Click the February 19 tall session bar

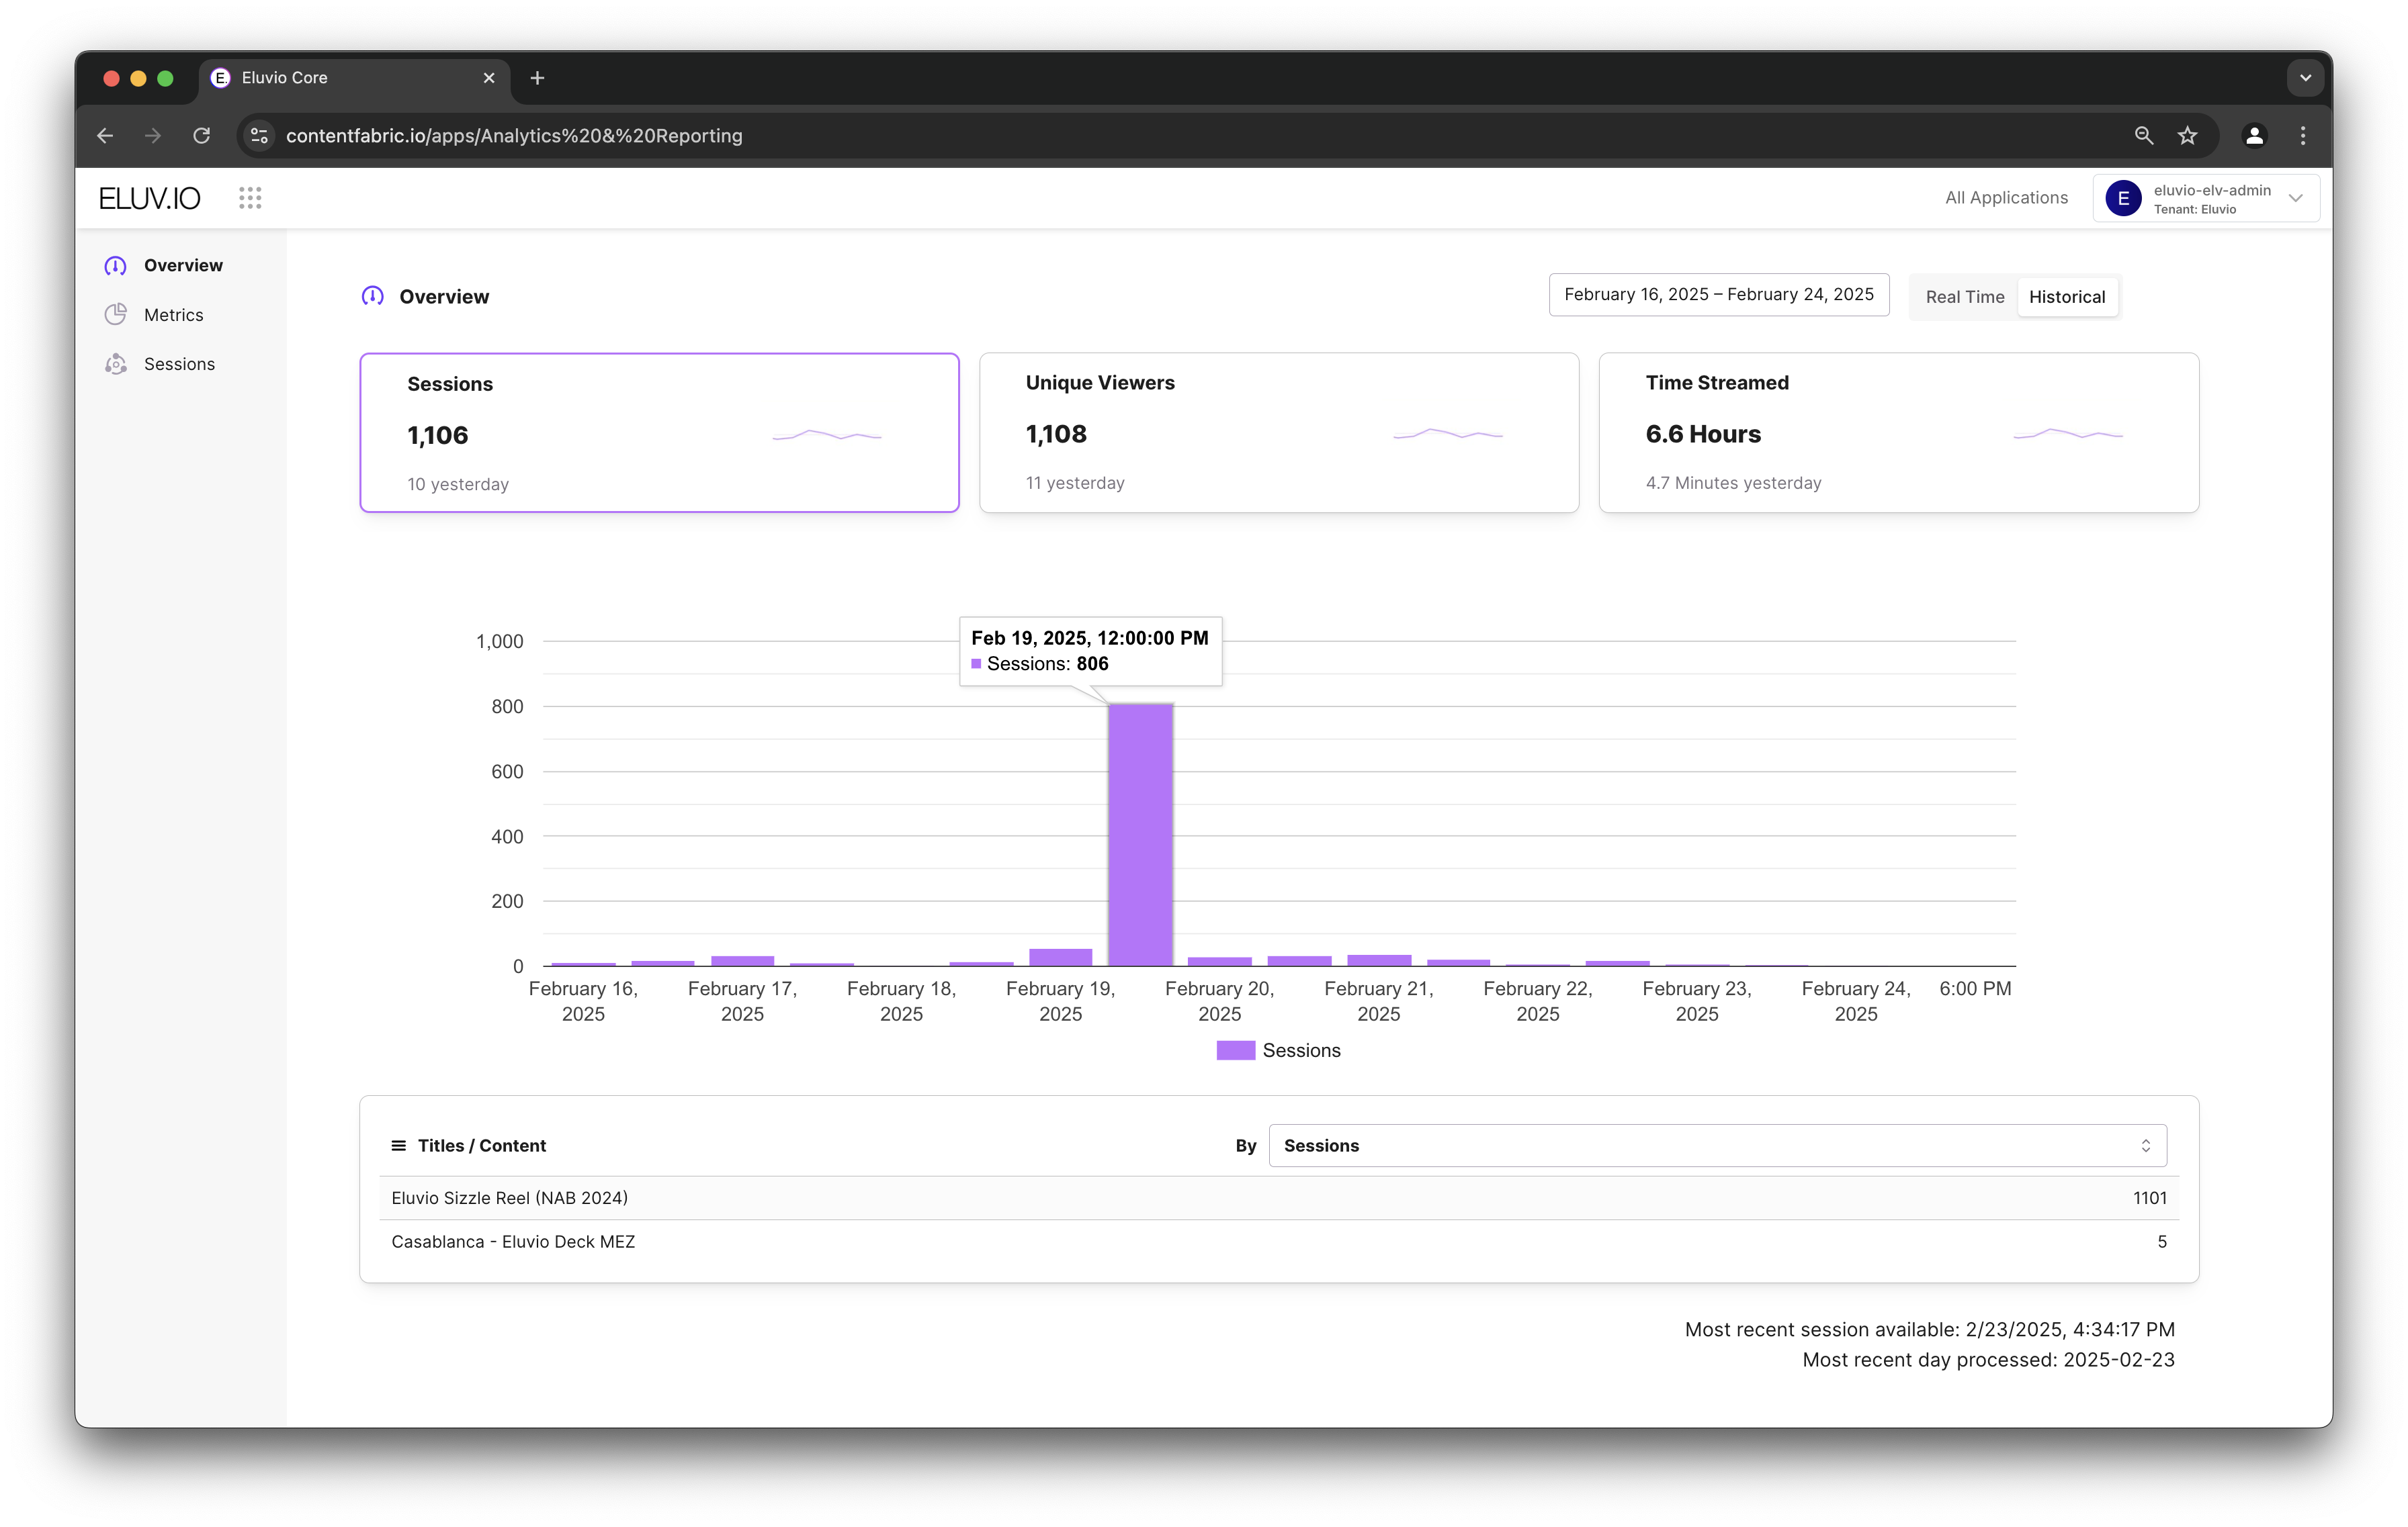click(x=1140, y=835)
